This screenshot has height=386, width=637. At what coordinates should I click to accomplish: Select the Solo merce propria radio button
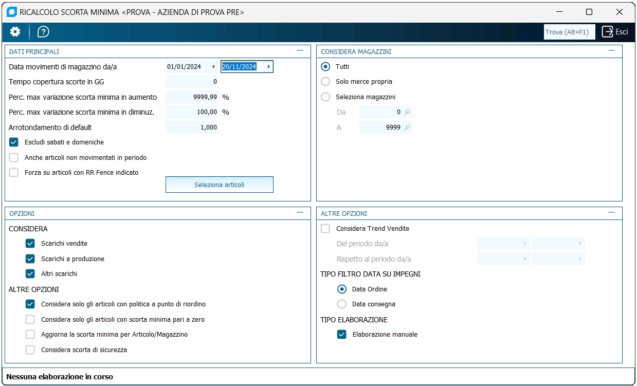(325, 82)
